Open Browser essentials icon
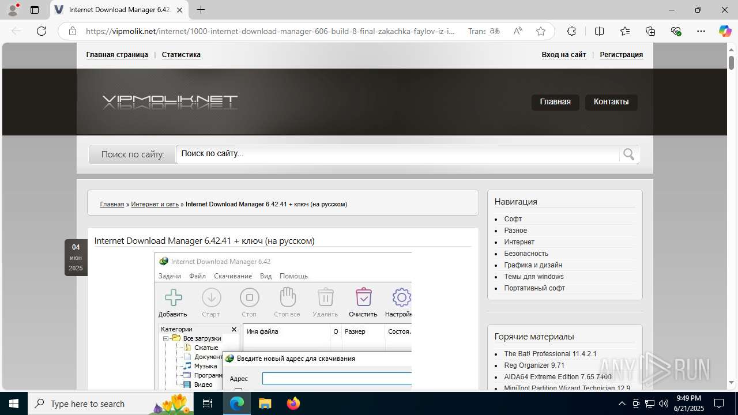This screenshot has width=738, height=415. click(676, 31)
